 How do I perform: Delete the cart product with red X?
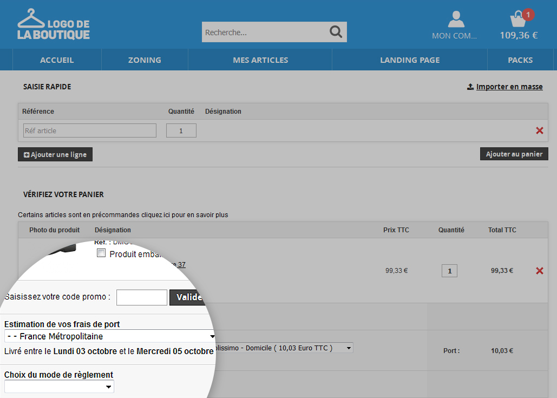click(539, 271)
